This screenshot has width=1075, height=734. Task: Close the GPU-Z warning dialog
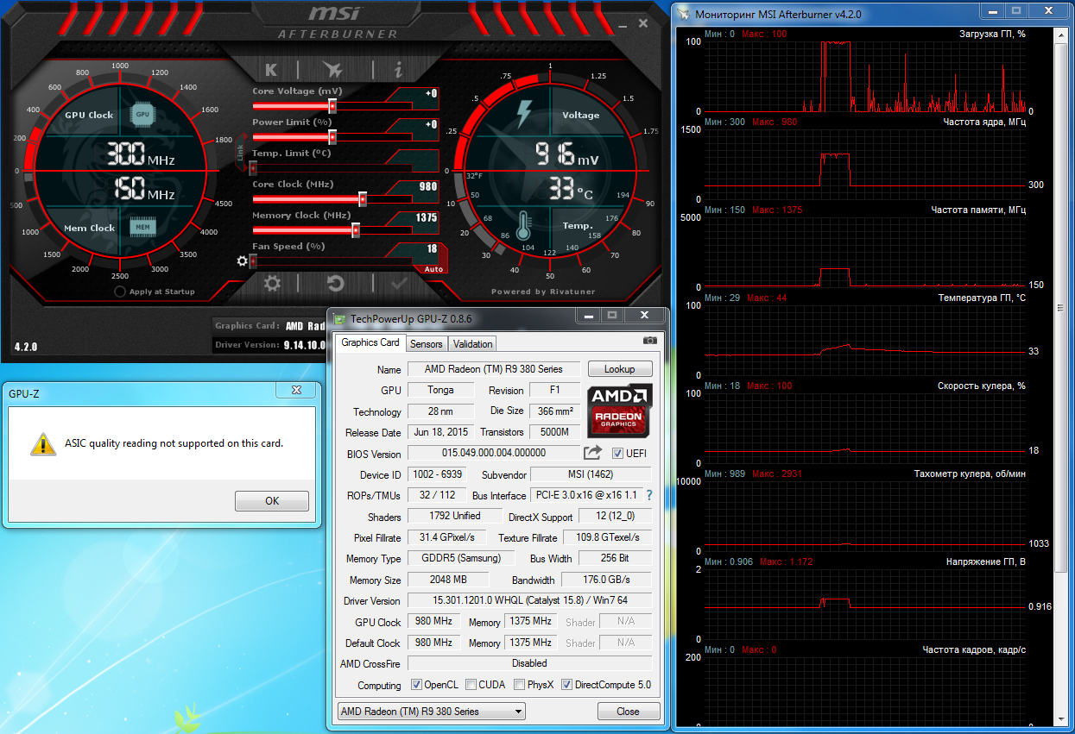[x=296, y=390]
